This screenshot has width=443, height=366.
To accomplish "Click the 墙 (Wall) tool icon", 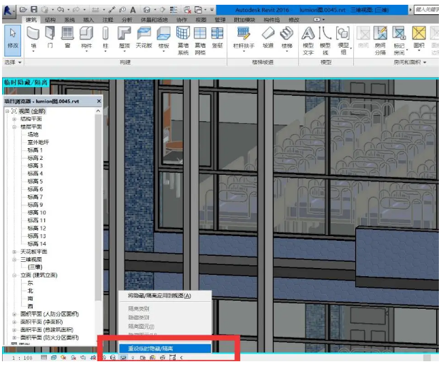I will point(33,37).
